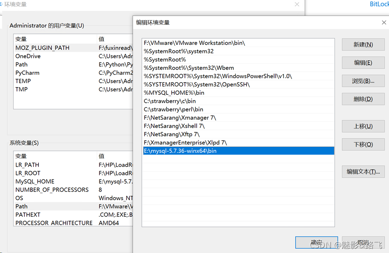
Task: Select the WindowsPowerShell\v1.0\ path entry
Action: [239, 76]
